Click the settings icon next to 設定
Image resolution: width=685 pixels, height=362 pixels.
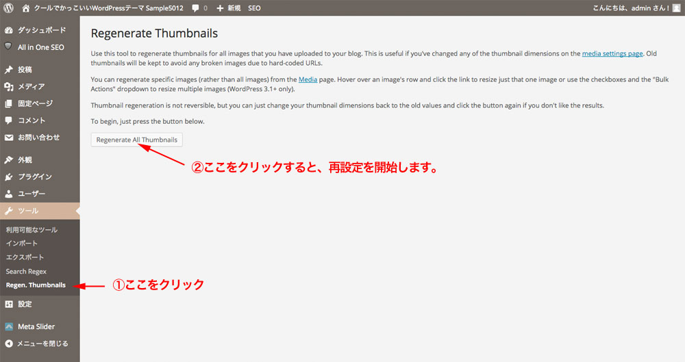8,305
